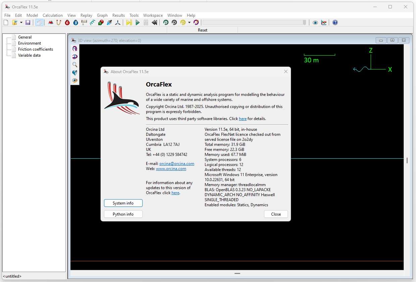Viewport: 416px width, 282px height.
Task: Toggle the model browser button in toolbar
Action: [x=40, y=22]
